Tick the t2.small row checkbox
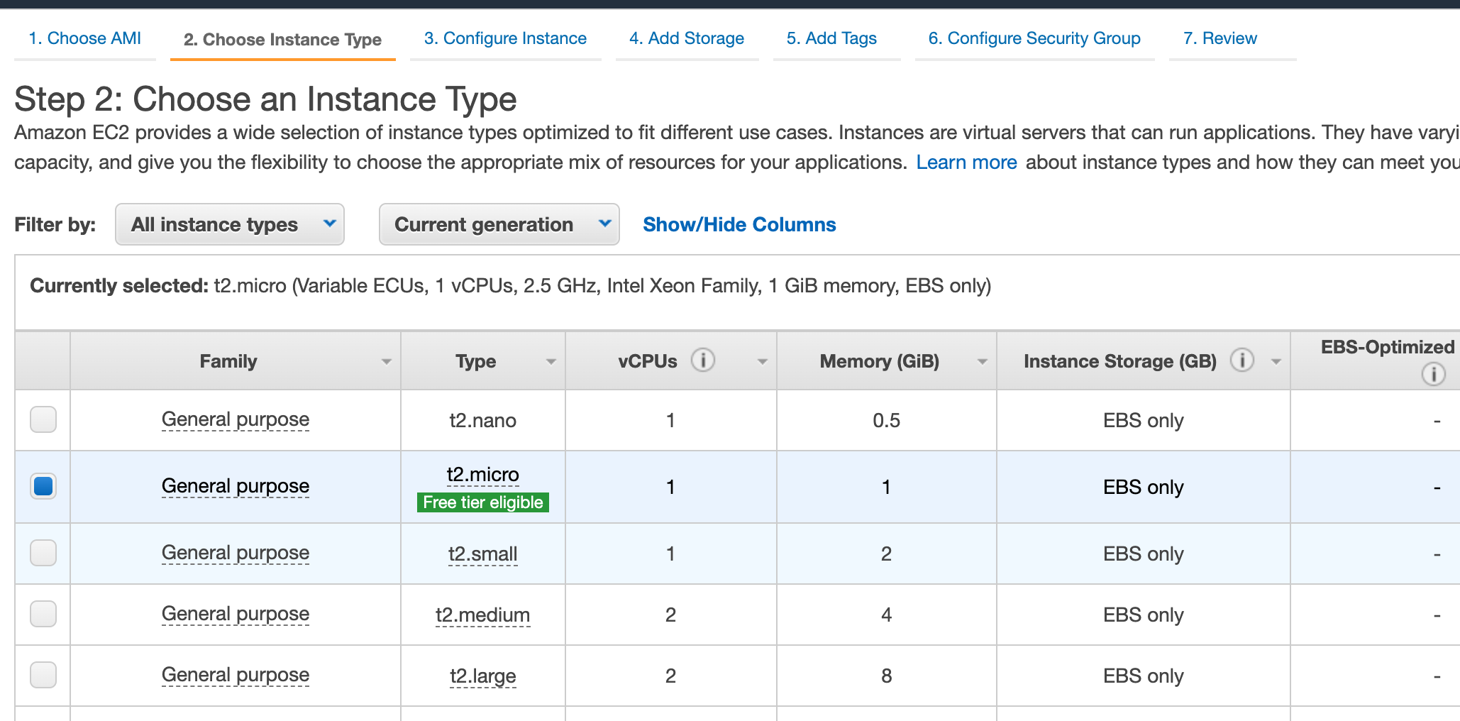This screenshot has height=721, width=1460. [43, 553]
